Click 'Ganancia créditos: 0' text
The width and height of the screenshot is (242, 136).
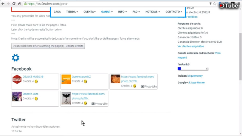(189, 37)
